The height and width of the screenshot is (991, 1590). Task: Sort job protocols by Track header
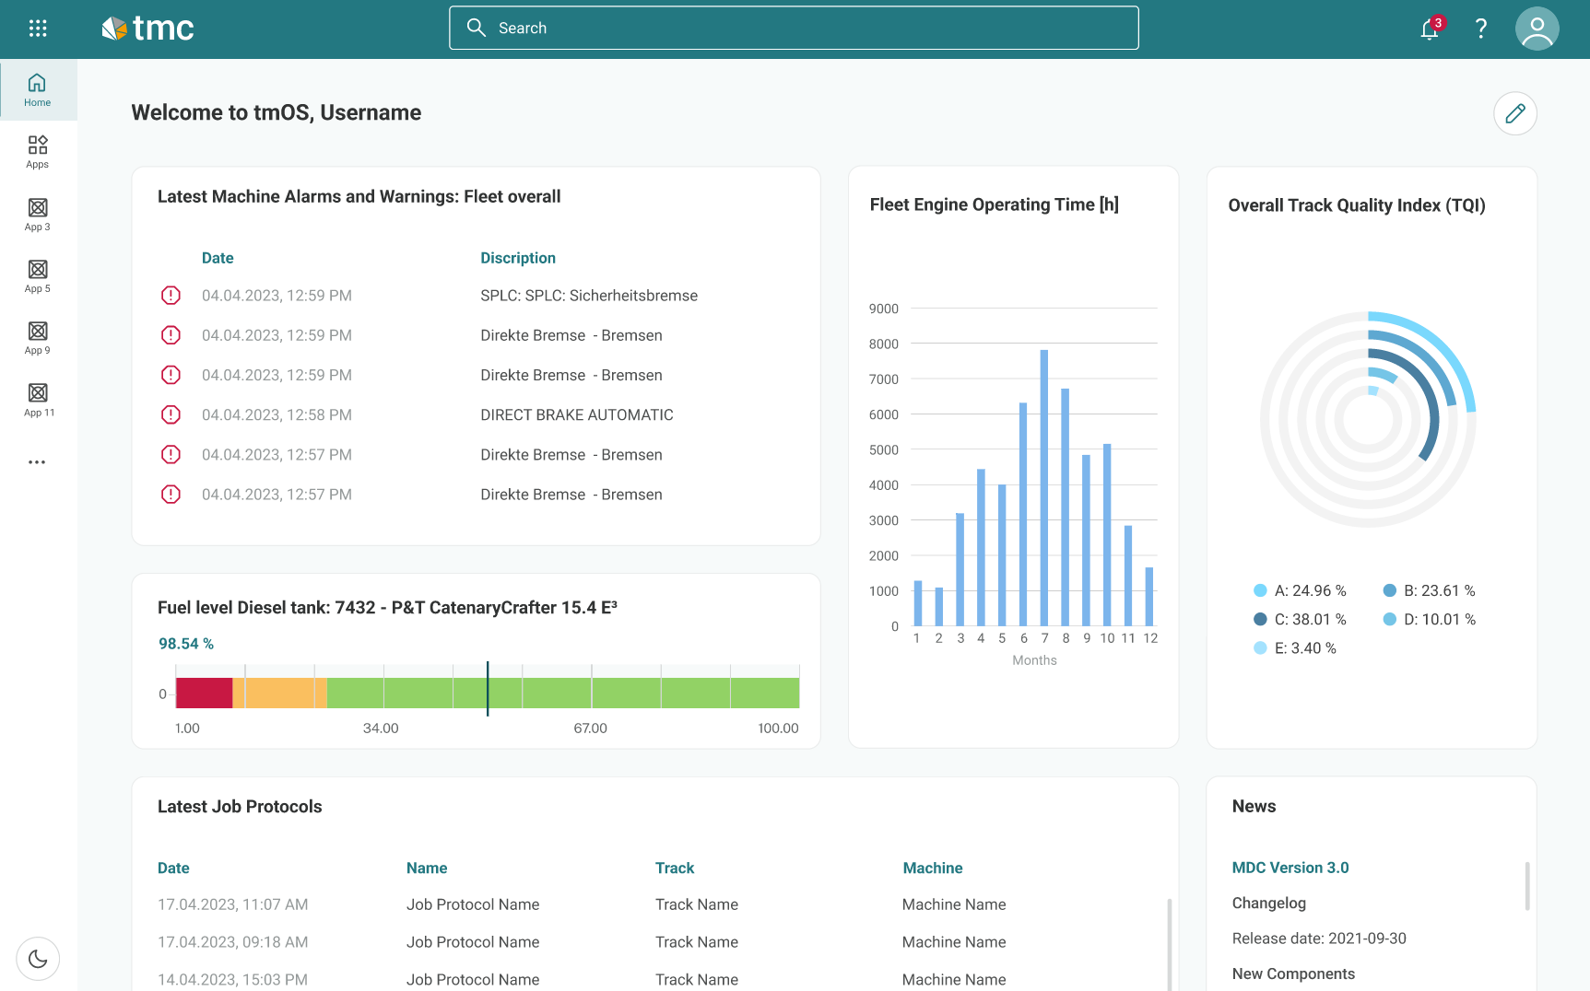tap(675, 868)
